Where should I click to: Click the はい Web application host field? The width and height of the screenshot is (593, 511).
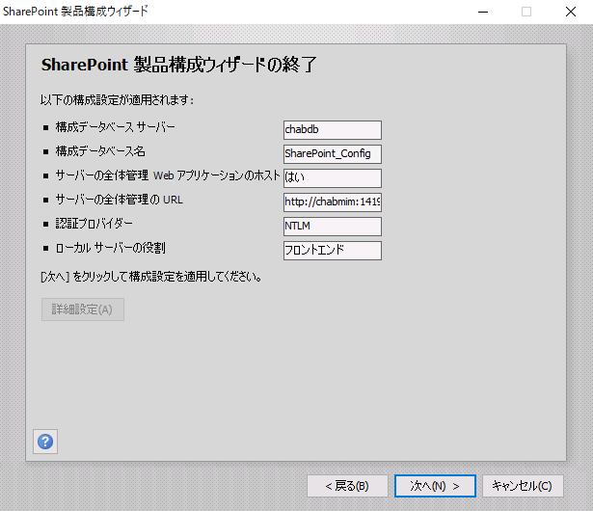pos(333,178)
